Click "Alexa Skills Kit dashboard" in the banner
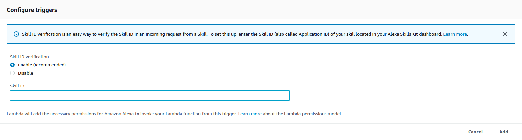The height and width of the screenshot is (140, 522). (414, 34)
